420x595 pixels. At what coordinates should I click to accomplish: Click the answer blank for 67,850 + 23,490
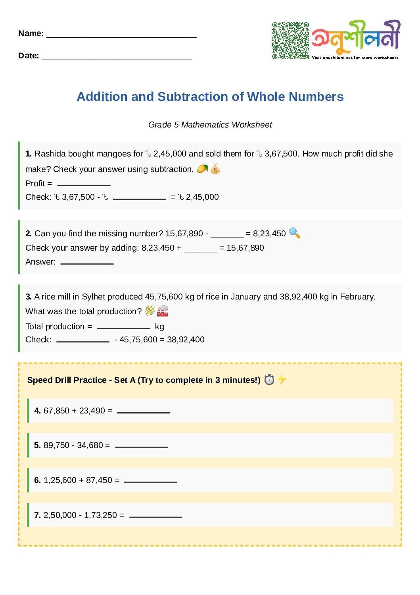144,411
